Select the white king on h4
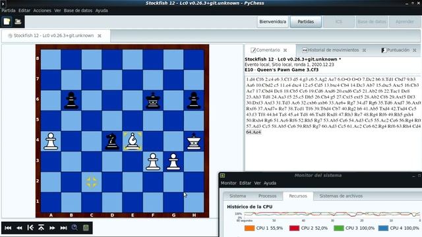This screenshot has width=422, height=237. (x=194, y=141)
